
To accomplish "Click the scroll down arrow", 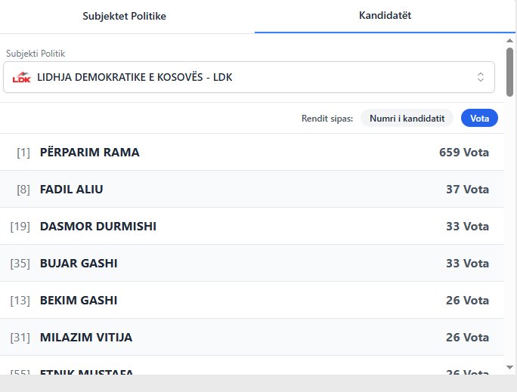I will pos(510,367).
